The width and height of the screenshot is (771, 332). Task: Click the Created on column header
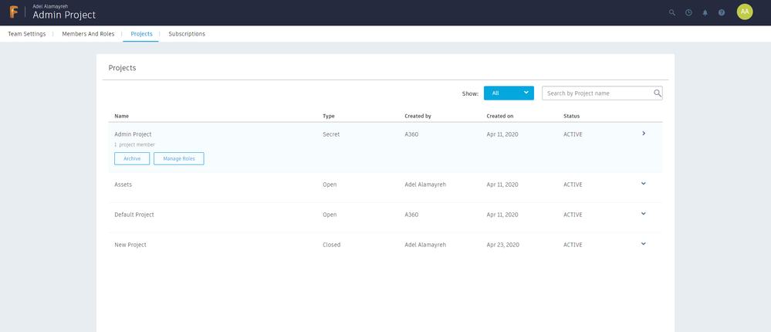point(500,116)
